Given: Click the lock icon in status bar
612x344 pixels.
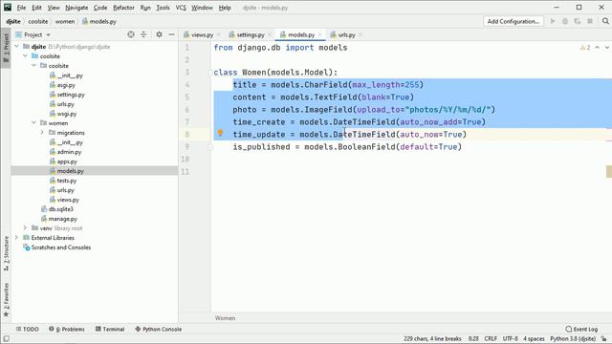Looking at the screenshot, I should click(x=604, y=339).
